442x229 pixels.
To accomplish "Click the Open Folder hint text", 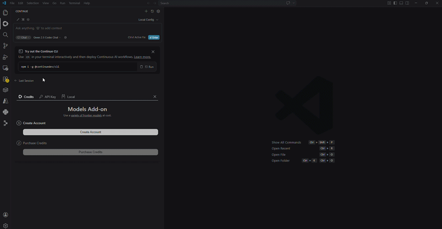I will (281, 161).
